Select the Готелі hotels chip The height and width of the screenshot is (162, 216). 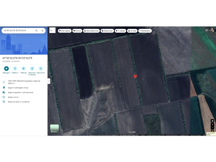77,31
